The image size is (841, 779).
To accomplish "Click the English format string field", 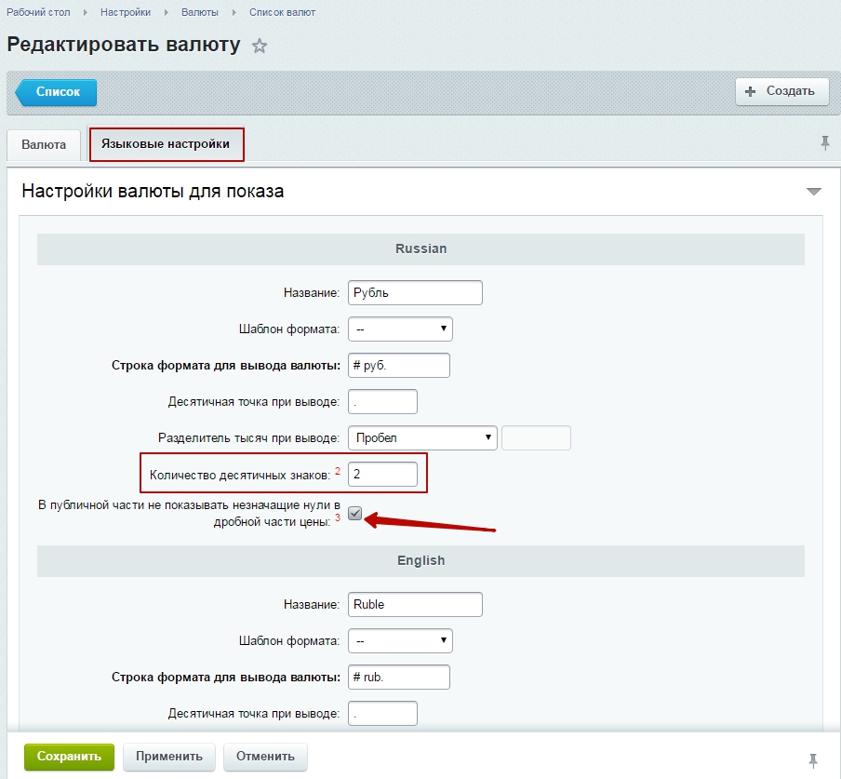I will (398, 678).
